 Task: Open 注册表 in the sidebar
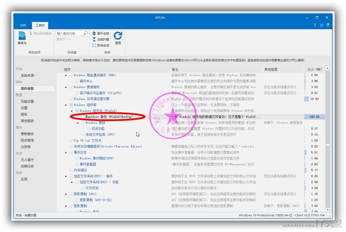pyautogui.click(x=26, y=147)
